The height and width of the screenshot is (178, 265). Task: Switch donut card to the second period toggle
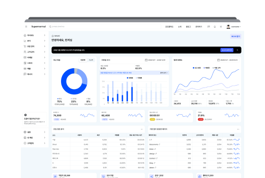tap(91, 60)
